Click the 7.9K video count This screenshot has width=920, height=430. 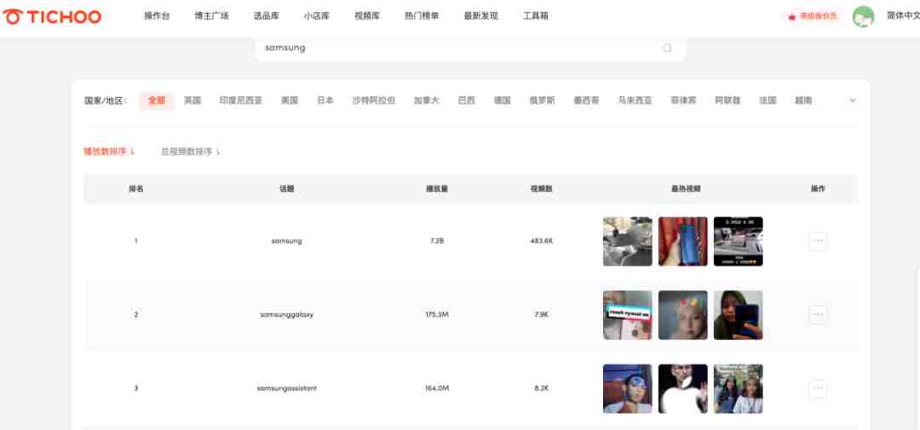pos(541,314)
